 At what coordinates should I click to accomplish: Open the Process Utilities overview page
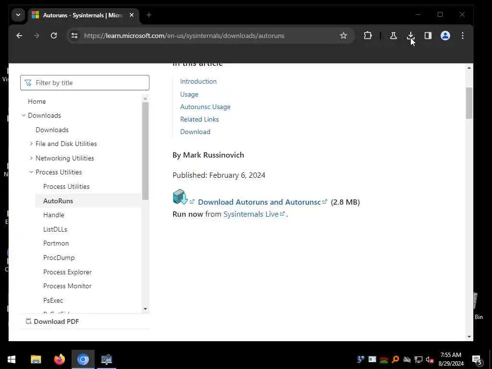[66, 187]
